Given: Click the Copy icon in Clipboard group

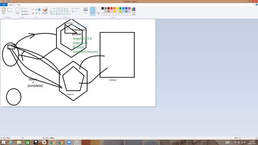Looking at the screenshot, I should pos(8,11).
